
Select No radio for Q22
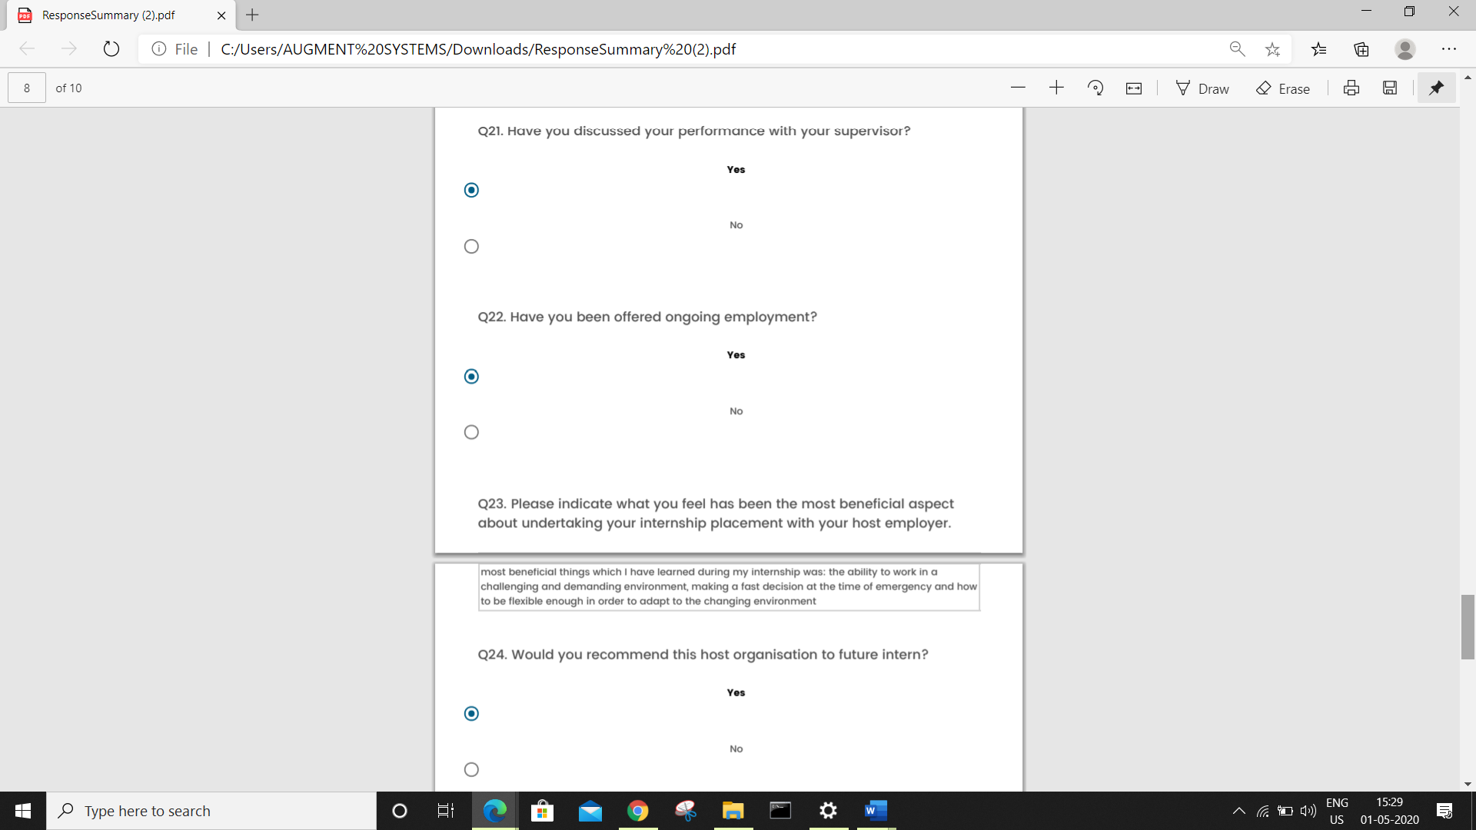471,432
